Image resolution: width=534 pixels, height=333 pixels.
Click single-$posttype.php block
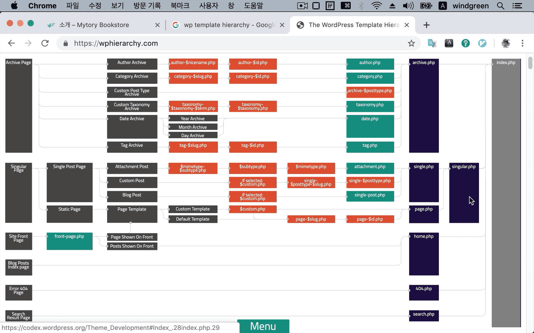click(370, 182)
